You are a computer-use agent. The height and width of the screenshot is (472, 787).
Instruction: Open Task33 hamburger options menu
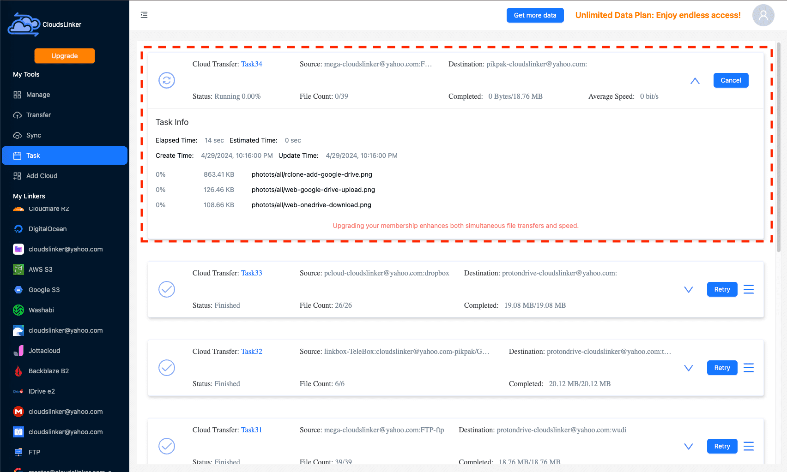click(x=749, y=289)
